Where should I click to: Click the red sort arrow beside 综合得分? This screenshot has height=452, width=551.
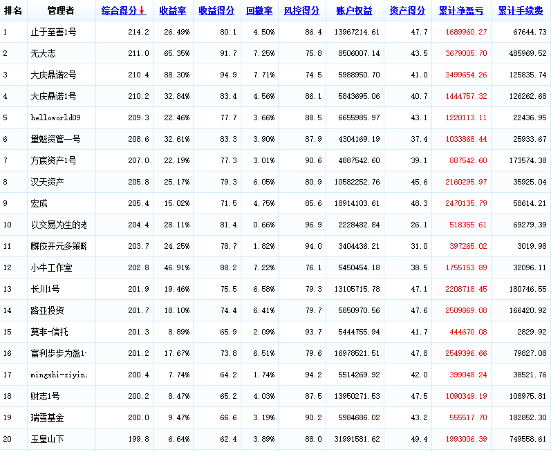[142, 11]
